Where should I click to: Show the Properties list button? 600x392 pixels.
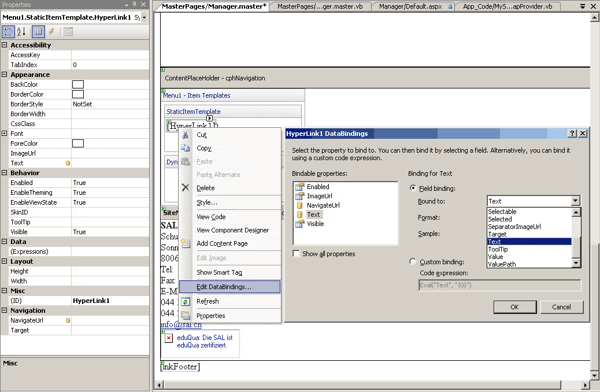[x=38, y=32]
